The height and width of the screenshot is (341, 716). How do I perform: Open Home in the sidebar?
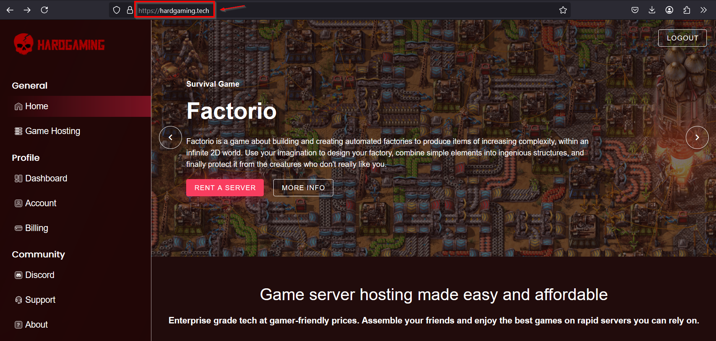[75, 106]
